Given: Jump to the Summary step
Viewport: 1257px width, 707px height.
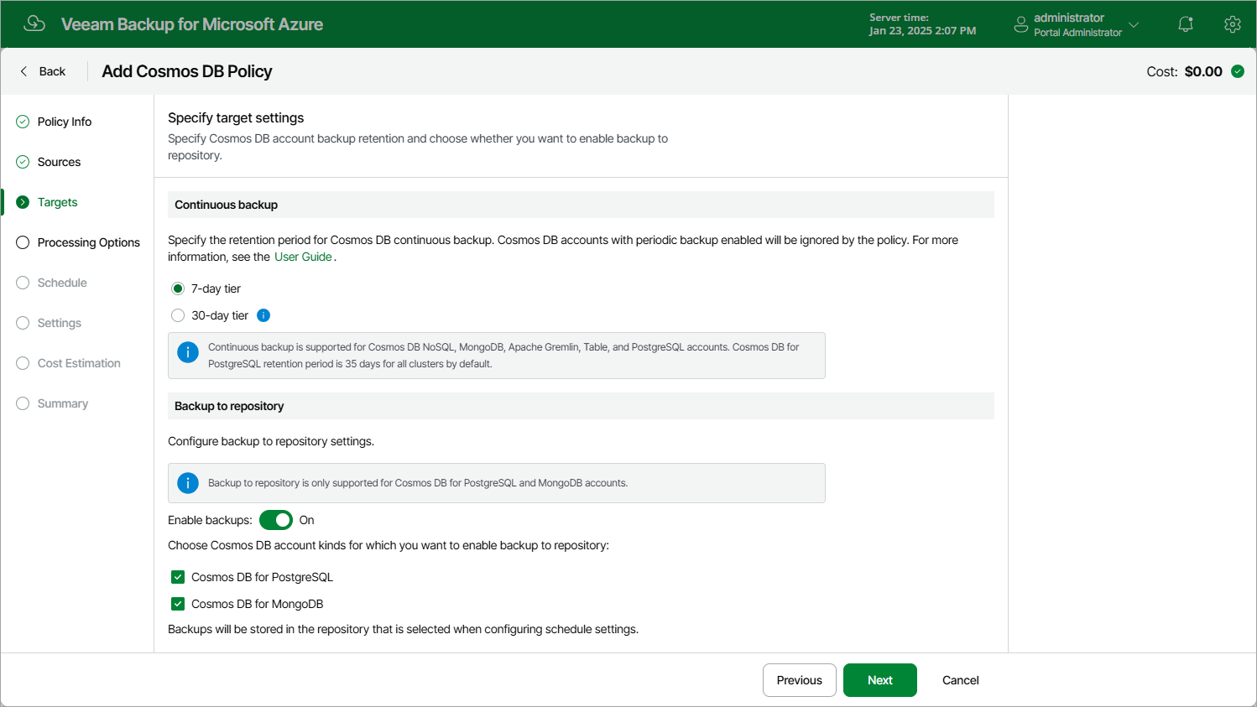Looking at the screenshot, I should (x=63, y=403).
